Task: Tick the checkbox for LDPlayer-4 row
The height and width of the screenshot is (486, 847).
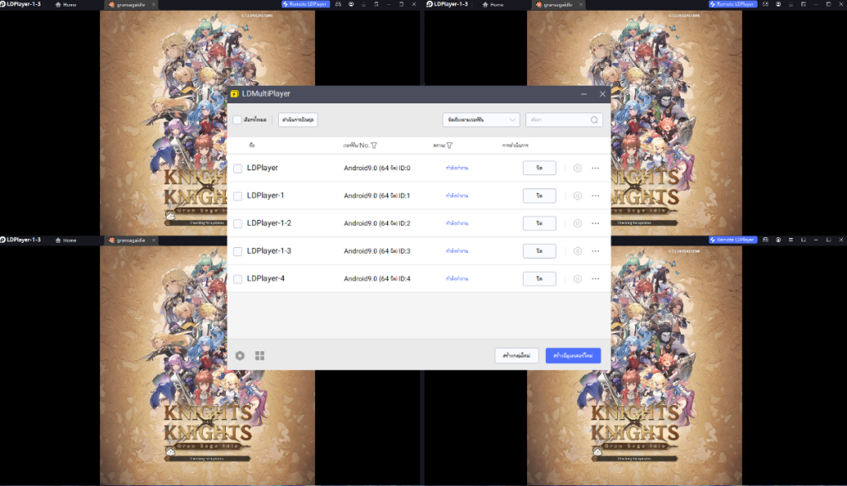Action: pos(237,279)
